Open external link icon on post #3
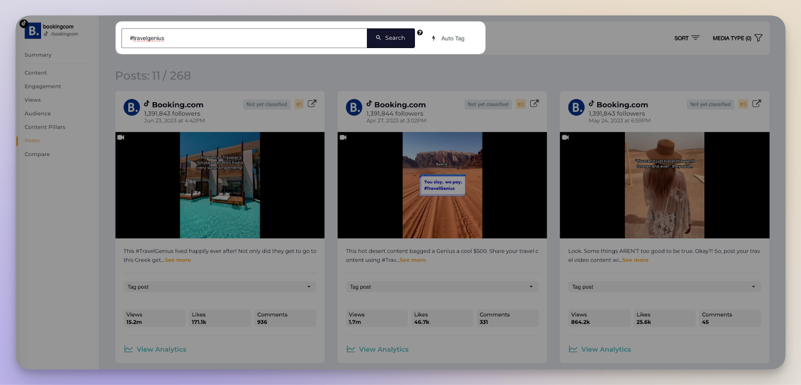 point(756,104)
